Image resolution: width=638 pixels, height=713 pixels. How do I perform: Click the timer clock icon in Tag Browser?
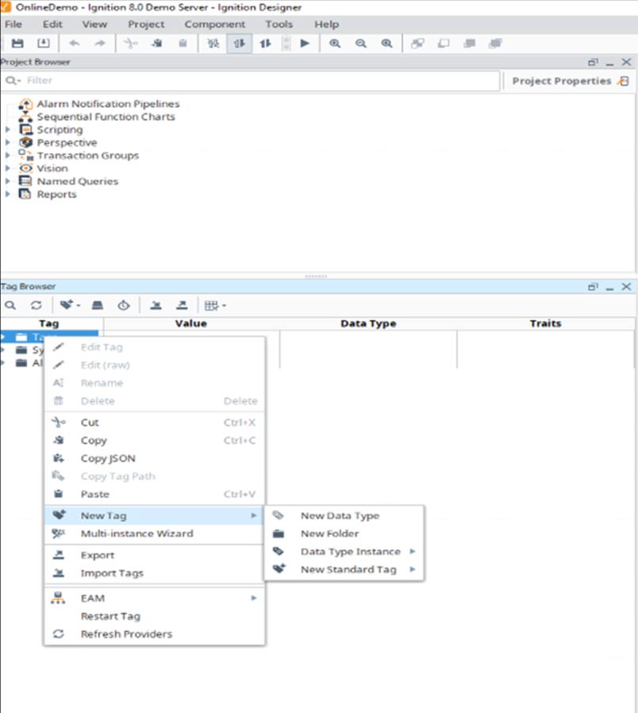[x=124, y=305]
